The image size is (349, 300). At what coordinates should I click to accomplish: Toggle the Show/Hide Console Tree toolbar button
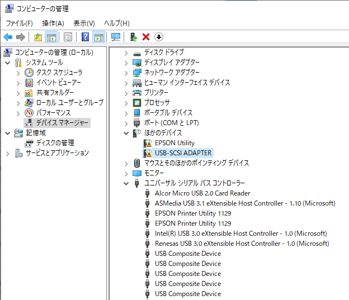click(51, 37)
